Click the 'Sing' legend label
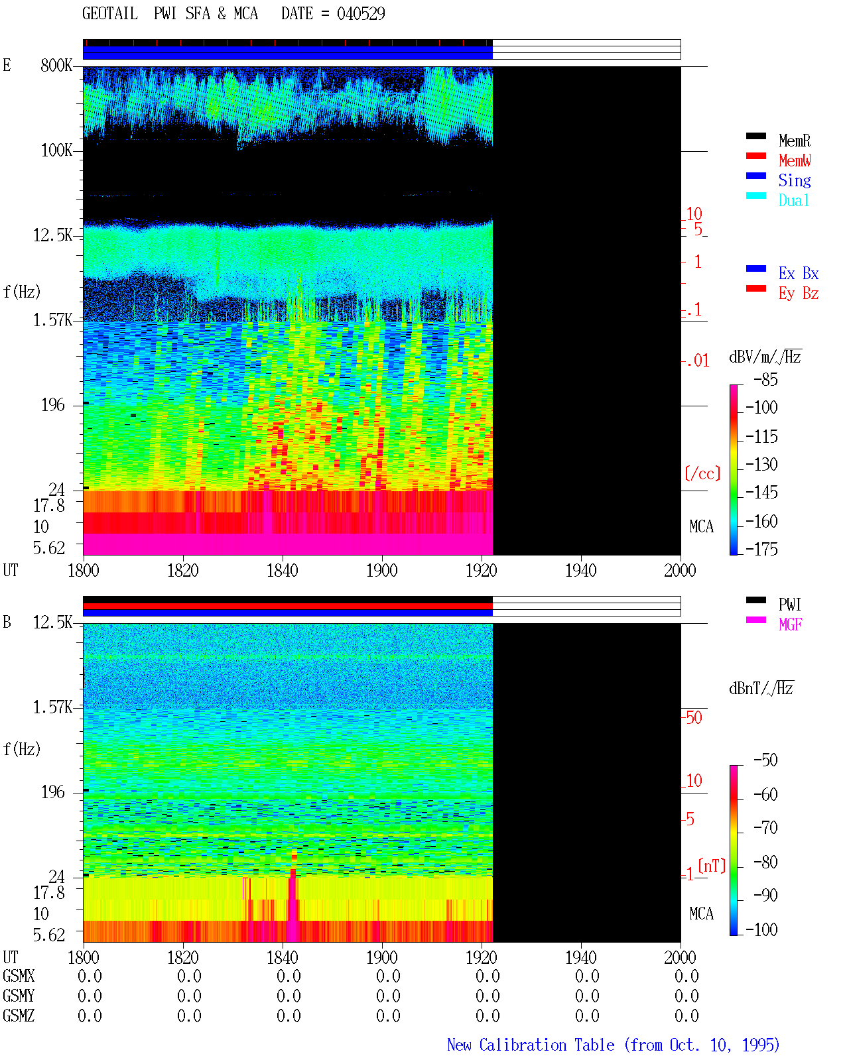Image resolution: width=849 pixels, height=1056 pixels. (795, 180)
